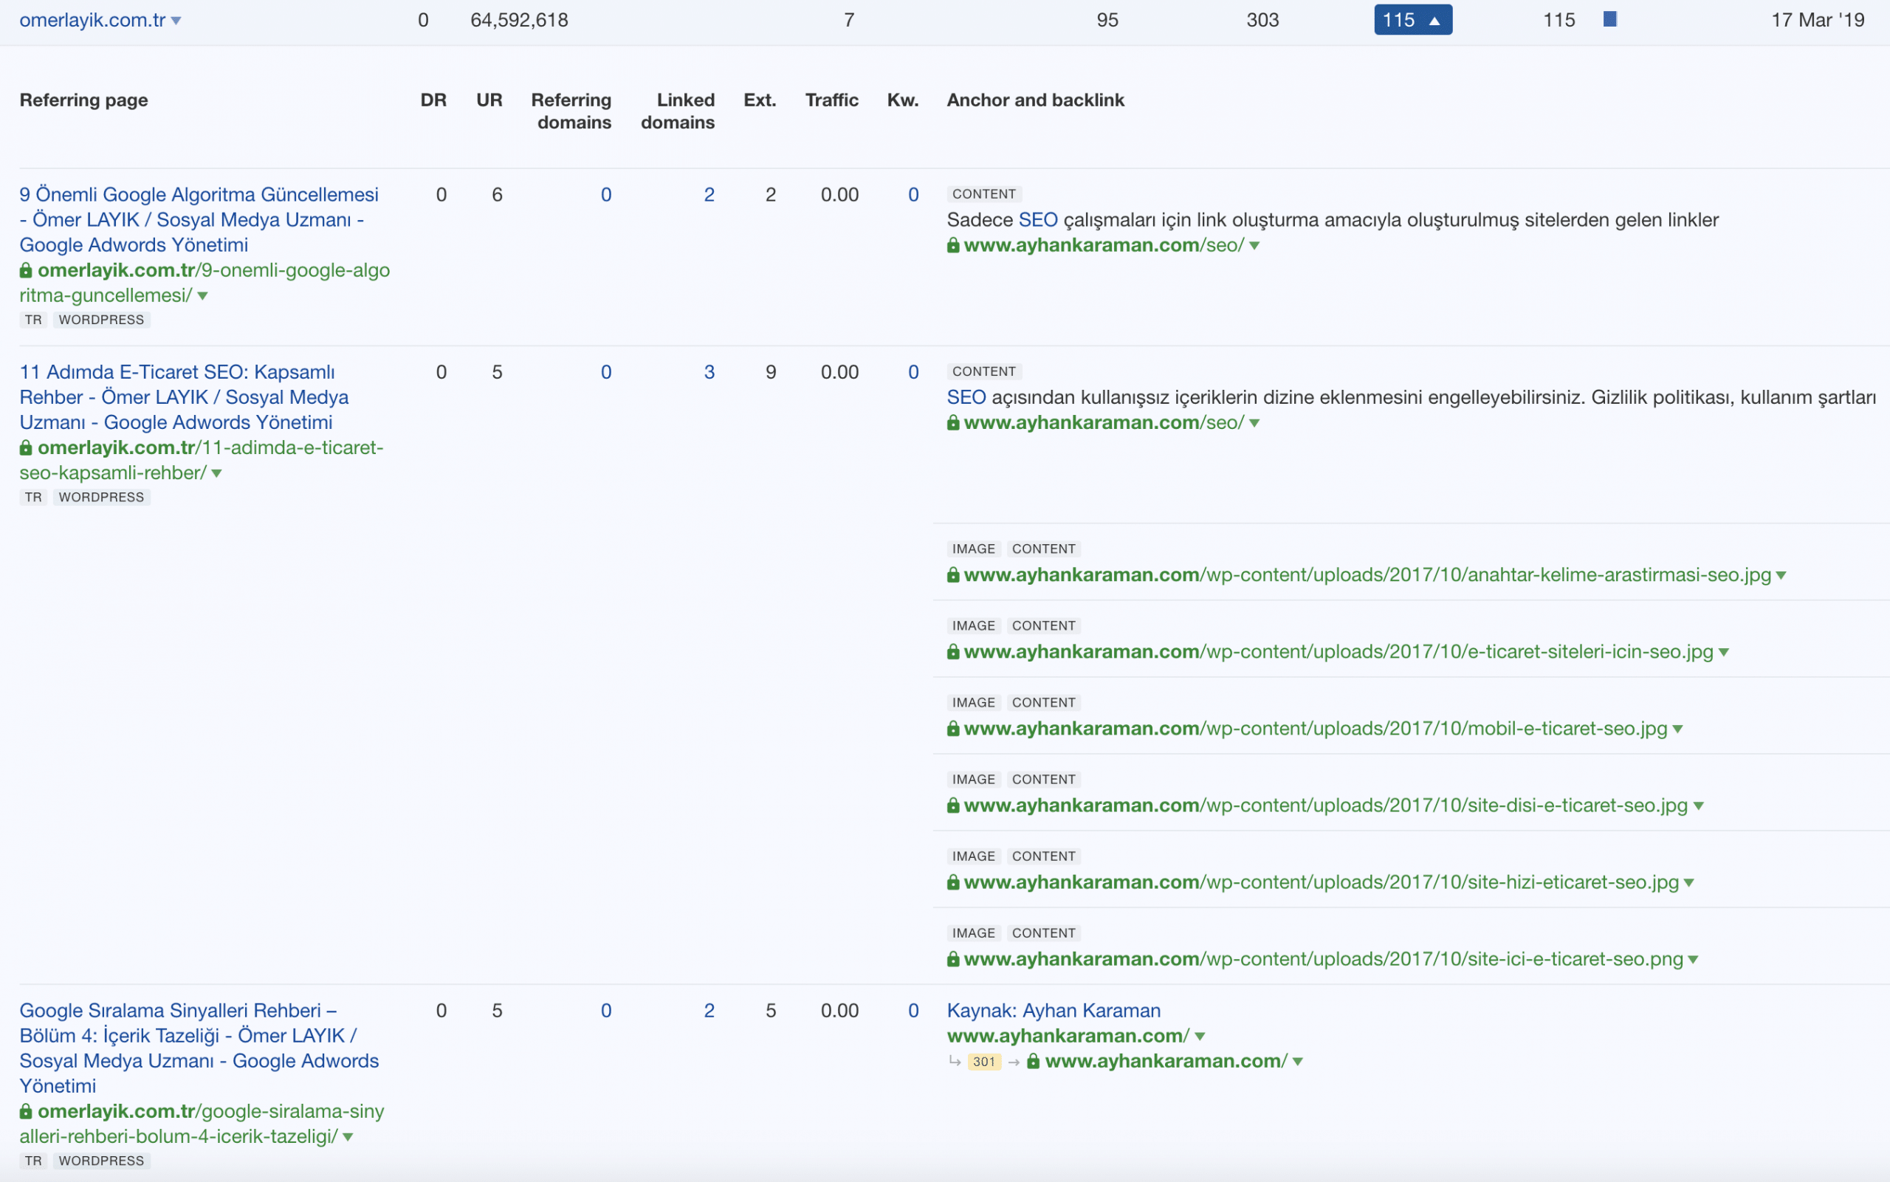Screen dimensions: 1890x1182
Task: Sort by the UR column header
Action: pos(489,100)
